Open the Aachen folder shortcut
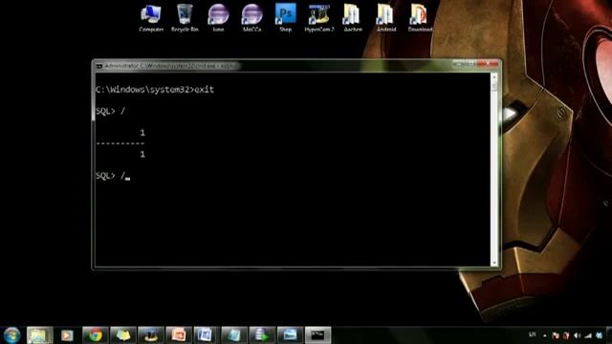This screenshot has width=612, height=344. 353,18
